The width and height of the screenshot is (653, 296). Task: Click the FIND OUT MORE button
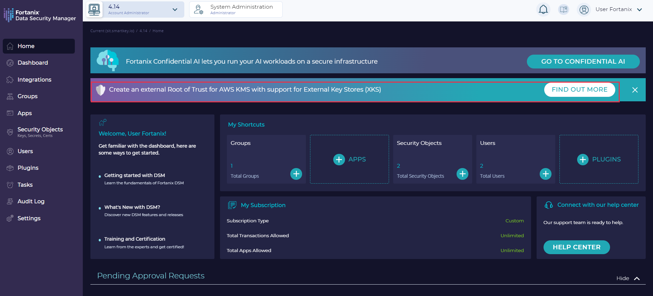[x=579, y=90]
